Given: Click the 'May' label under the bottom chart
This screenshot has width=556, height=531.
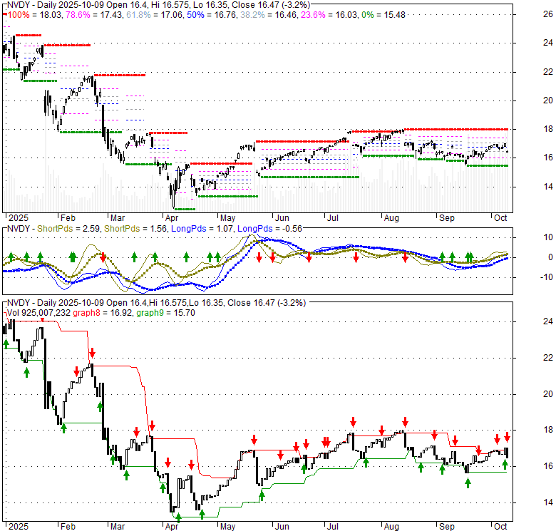Looking at the screenshot, I should click(227, 527).
